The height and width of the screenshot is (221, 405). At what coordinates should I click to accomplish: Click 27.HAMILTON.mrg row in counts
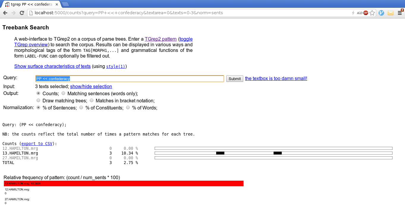click(20, 158)
